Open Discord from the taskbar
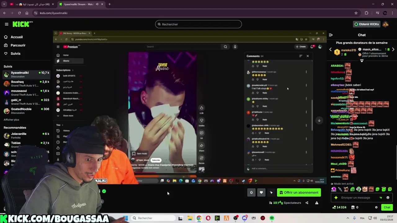The width and height of the screenshot is (397, 223). pyautogui.click(x=244, y=218)
